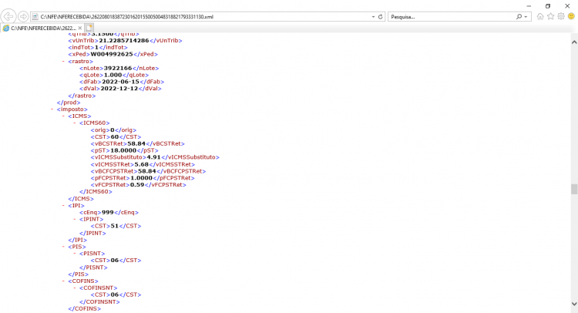Collapse the IPI XML node

pos(63,205)
